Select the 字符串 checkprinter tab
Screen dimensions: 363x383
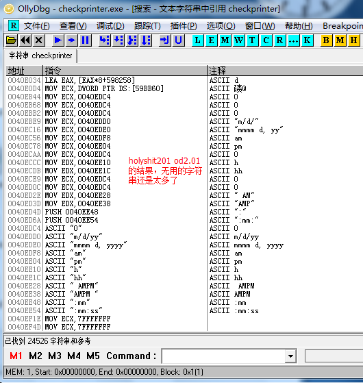[x=40, y=55]
